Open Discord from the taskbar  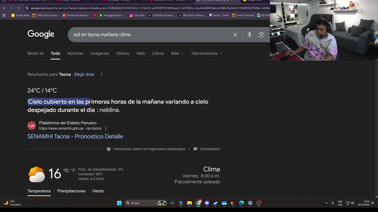coord(207,203)
